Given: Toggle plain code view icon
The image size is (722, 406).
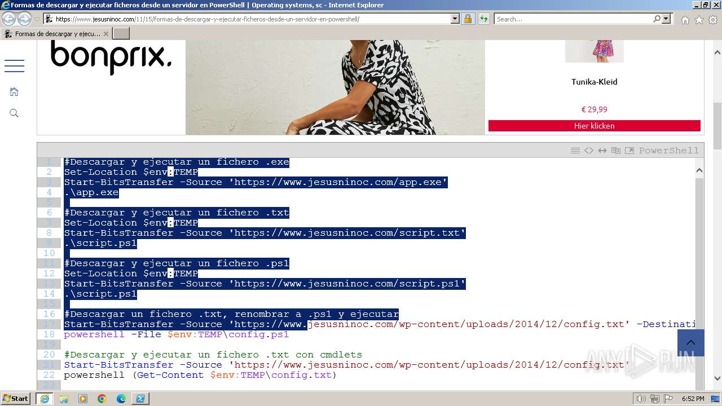Looking at the screenshot, I should pos(589,151).
